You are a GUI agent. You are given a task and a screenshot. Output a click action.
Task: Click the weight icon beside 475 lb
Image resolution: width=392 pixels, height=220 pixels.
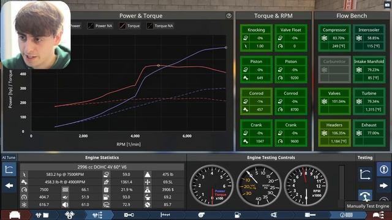(148, 174)
